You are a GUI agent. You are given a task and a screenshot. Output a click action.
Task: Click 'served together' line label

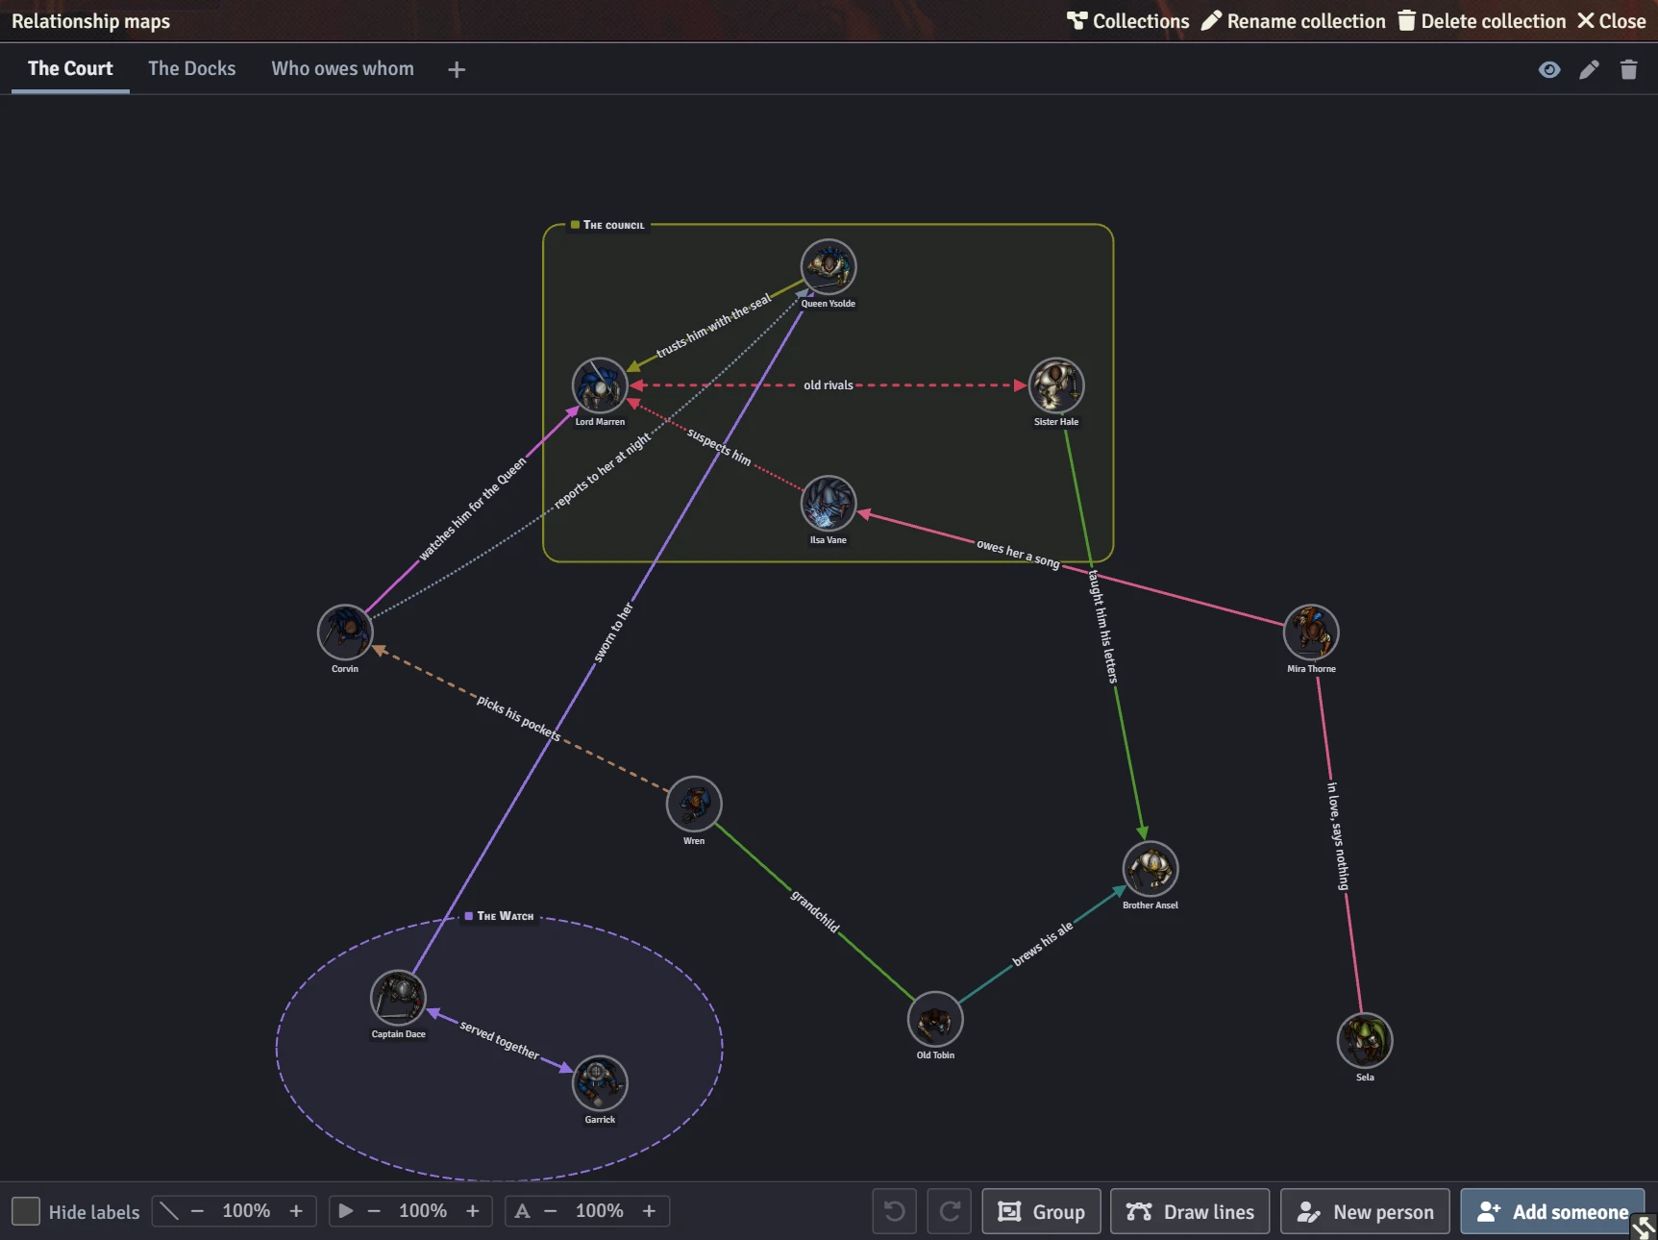click(500, 1039)
